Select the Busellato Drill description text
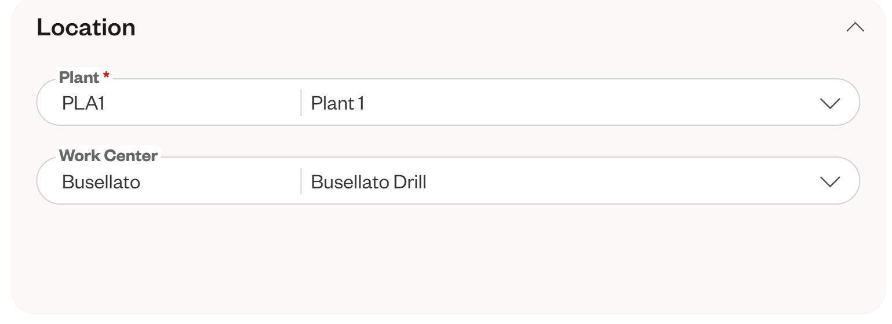892x324 pixels. click(368, 182)
